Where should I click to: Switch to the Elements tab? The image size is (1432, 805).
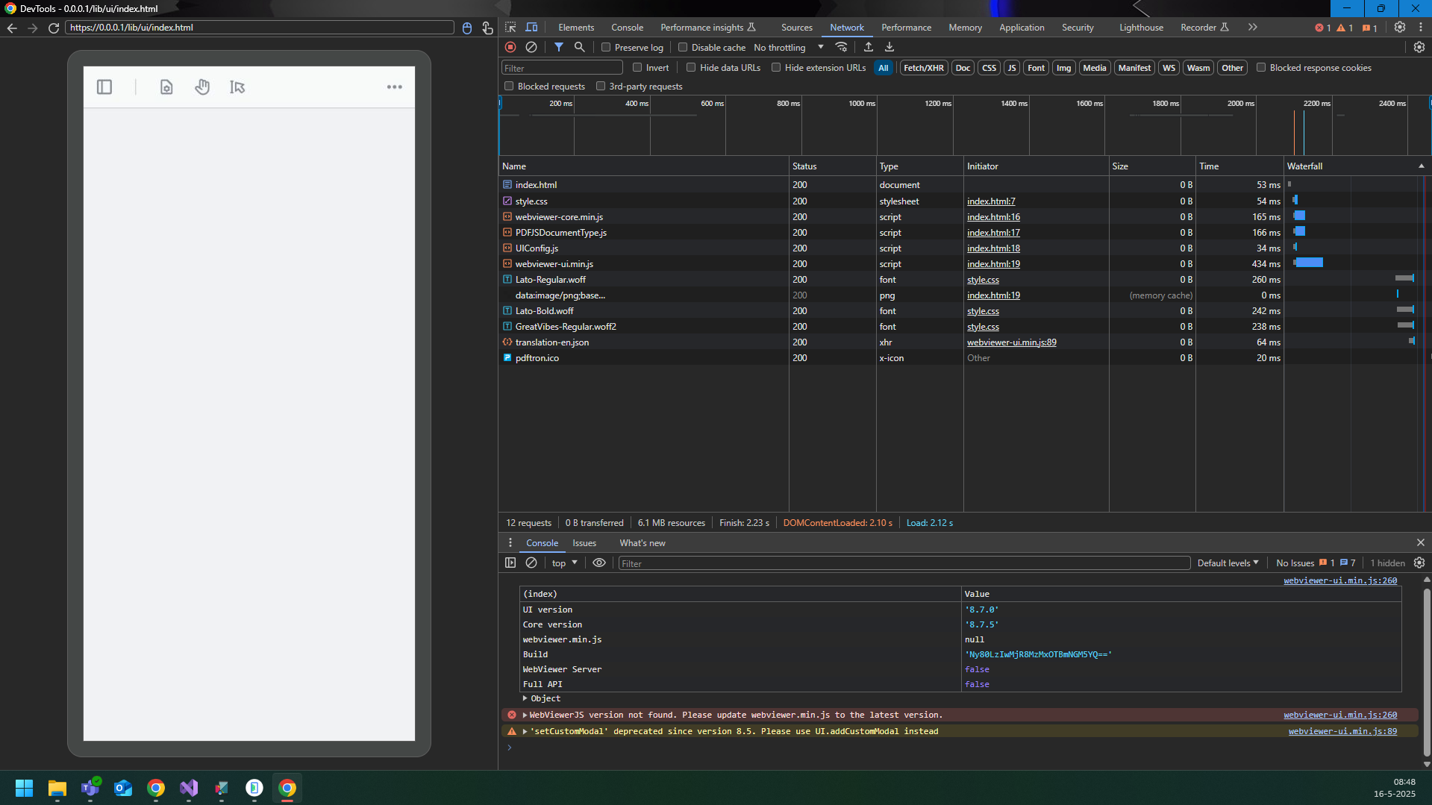pos(576,28)
